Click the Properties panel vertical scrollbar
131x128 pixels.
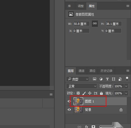tap(129, 39)
